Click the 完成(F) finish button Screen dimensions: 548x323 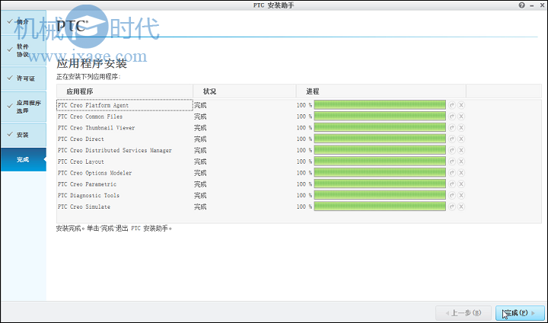[x=520, y=313]
